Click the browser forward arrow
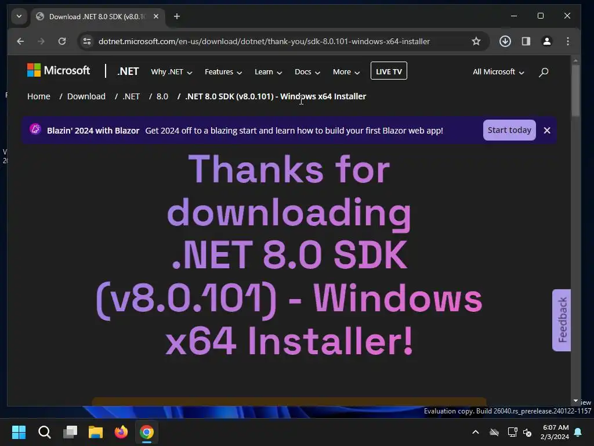 pos(41,41)
